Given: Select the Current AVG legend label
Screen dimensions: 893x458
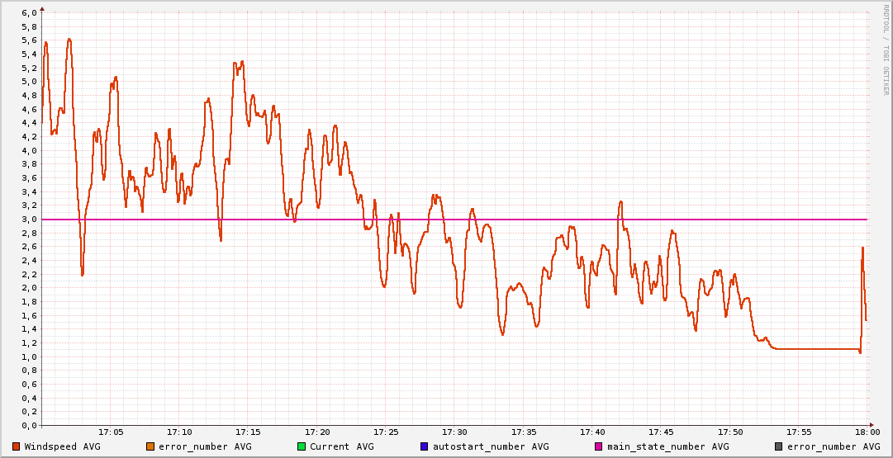Looking at the screenshot, I should pyautogui.click(x=342, y=446).
